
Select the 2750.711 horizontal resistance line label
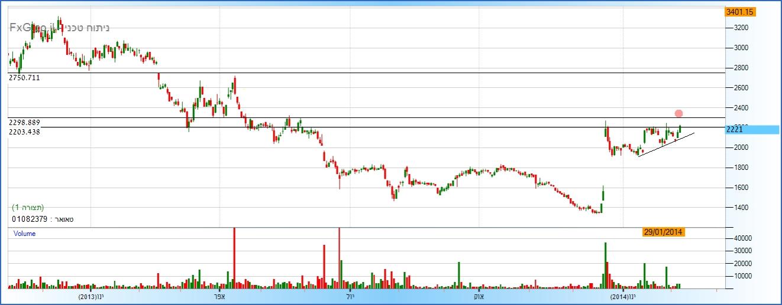[24, 77]
